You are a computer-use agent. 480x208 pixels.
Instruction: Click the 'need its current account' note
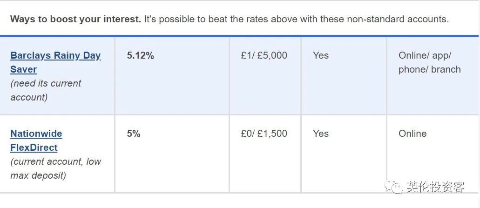[46, 90]
